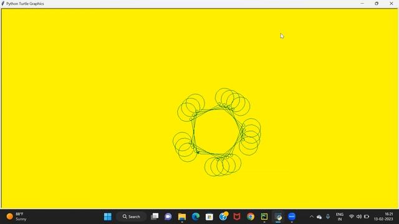Click the Python Turtle Graphics title text
The image size is (399, 224).
click(x=25, y=4)
